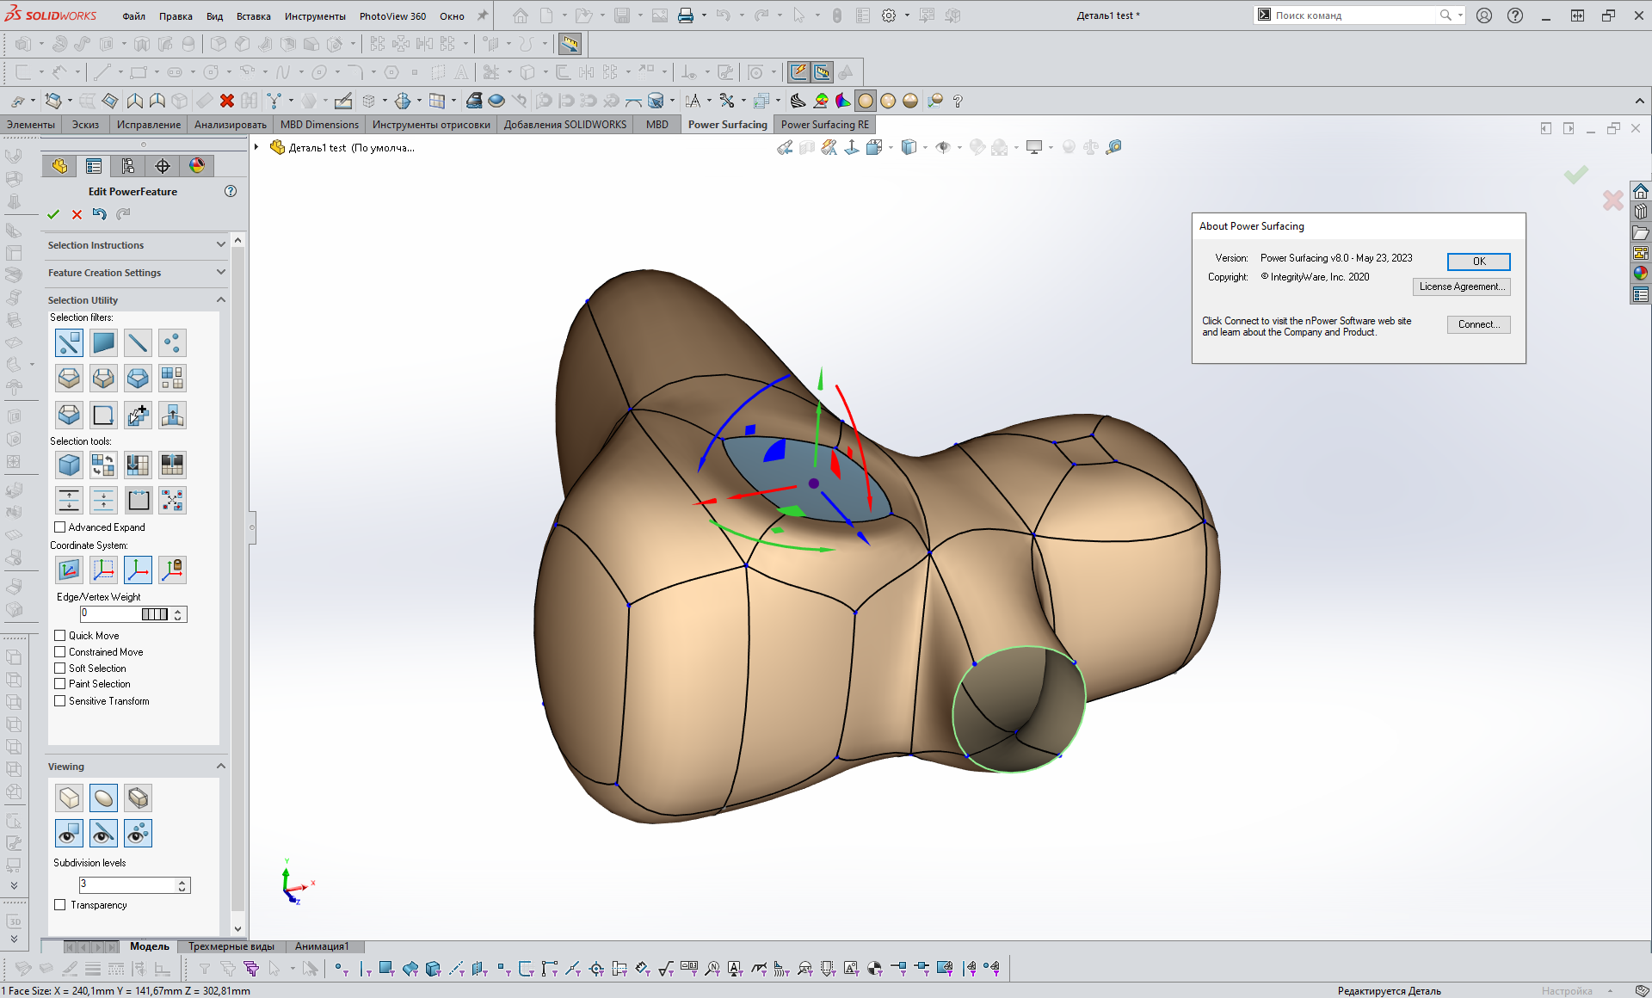Open Appearances tab in task pane
This screenshot has width=1652, height=998.
pyautogui.click(x=1641, y=274)
